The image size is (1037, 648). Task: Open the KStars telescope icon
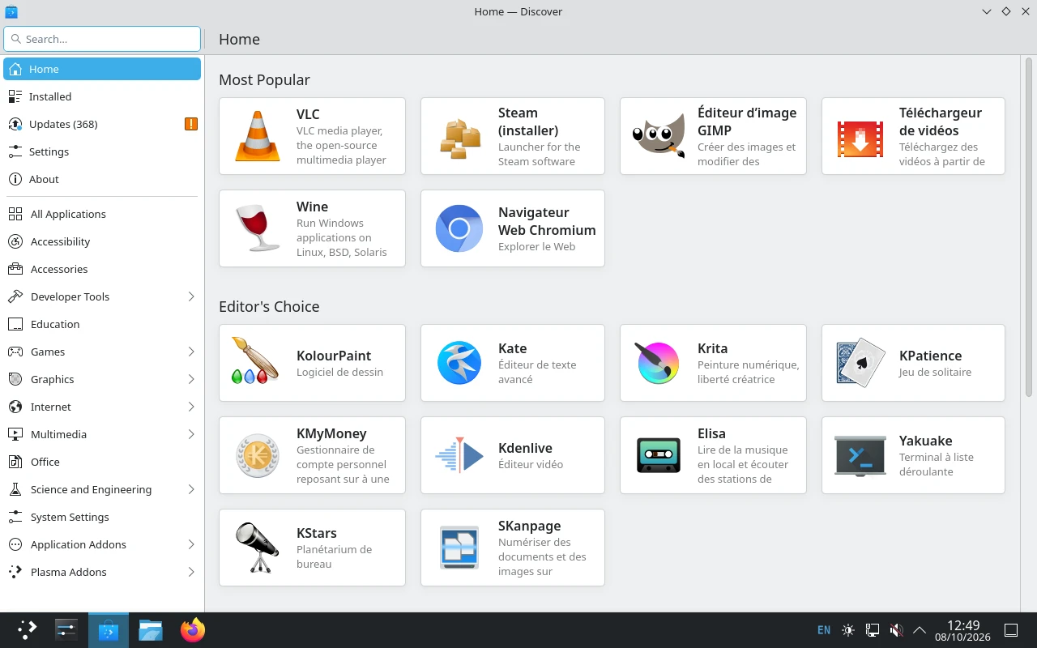(258, 548)
